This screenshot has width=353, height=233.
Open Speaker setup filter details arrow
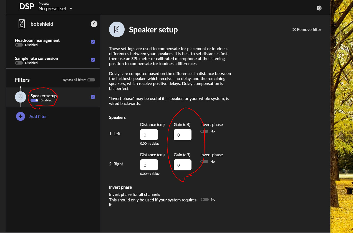(93, 97)
